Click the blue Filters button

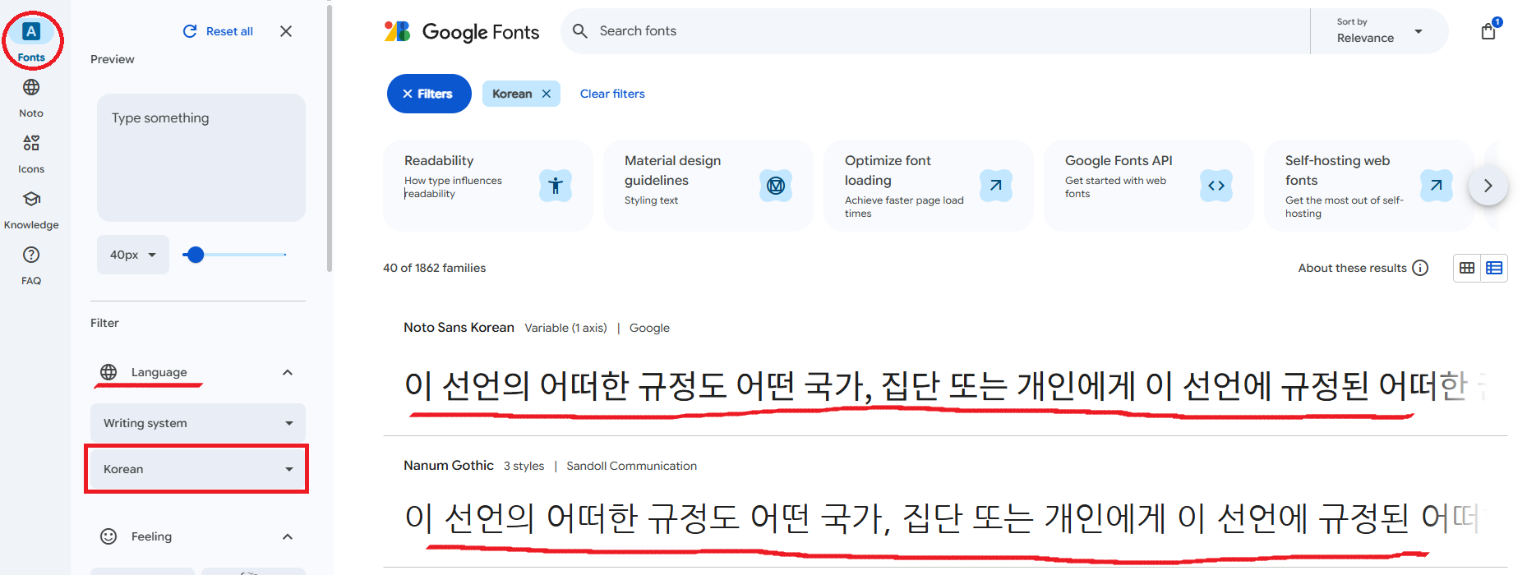(x=429, y=94)
